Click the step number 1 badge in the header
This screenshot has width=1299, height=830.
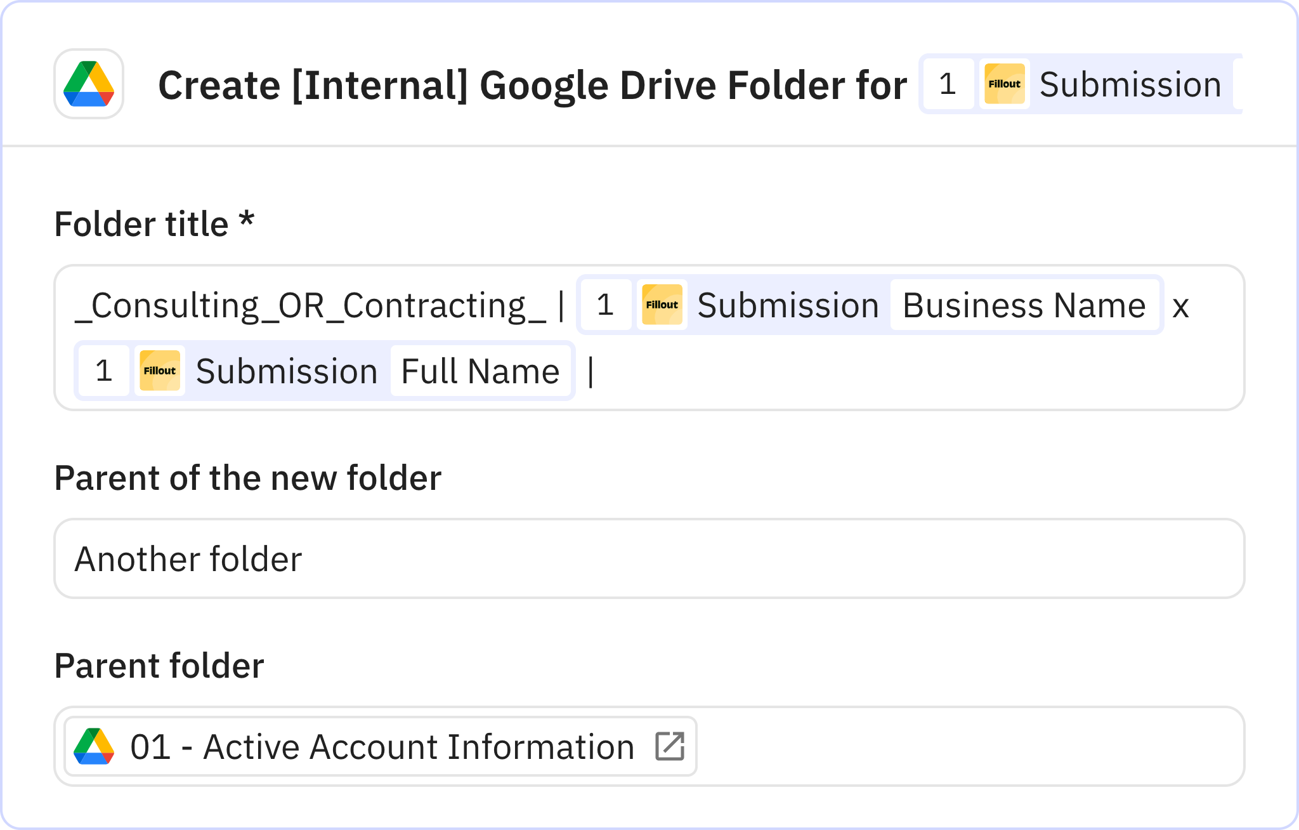[x=947, y=83]
